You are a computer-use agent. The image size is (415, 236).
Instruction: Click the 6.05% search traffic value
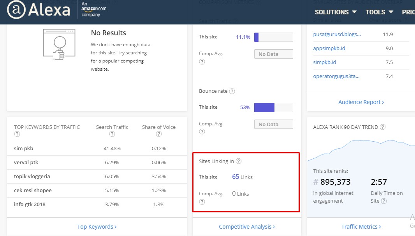(112, 177)
